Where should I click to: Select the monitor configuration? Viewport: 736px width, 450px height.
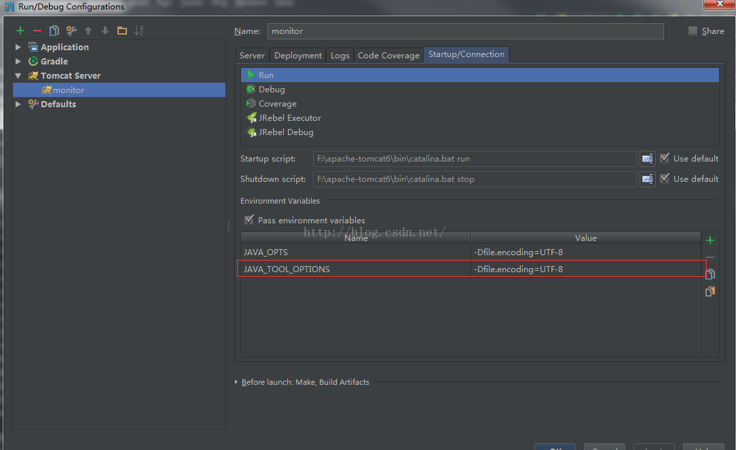pyautogui.click(x=119, y=90)
